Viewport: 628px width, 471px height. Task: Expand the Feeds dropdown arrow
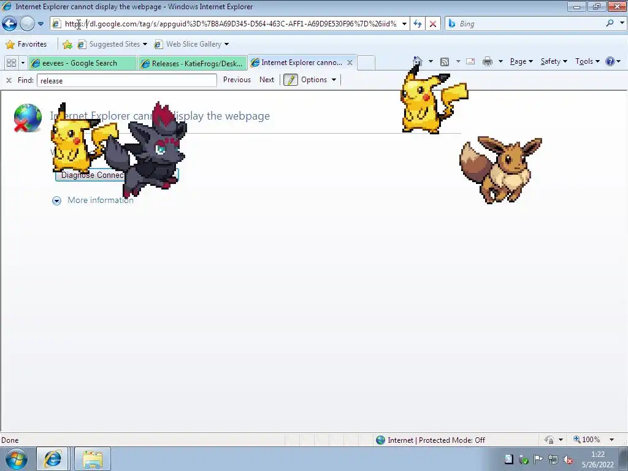[458, 61]
